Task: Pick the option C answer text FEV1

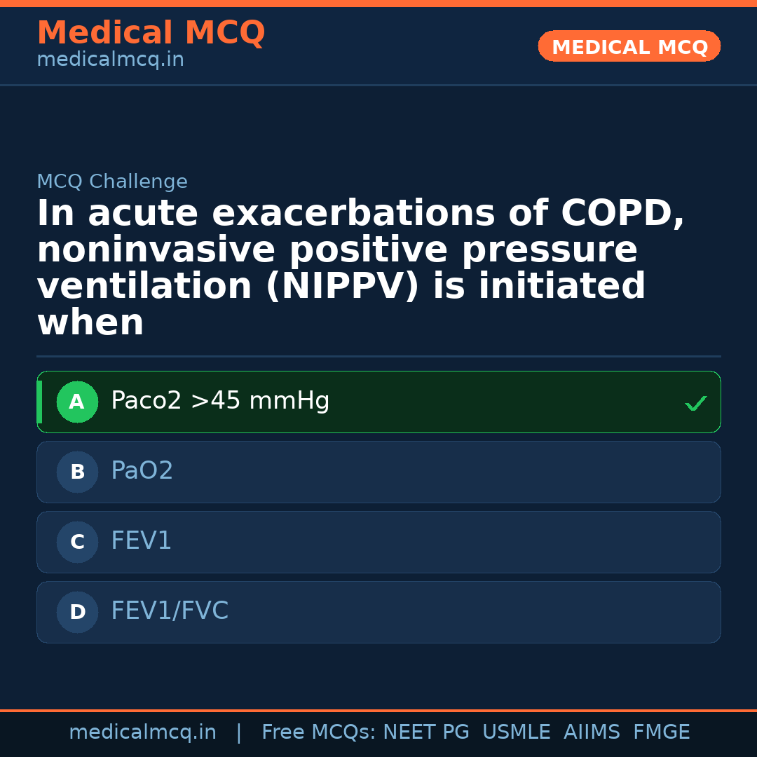Action: point(141,542)
